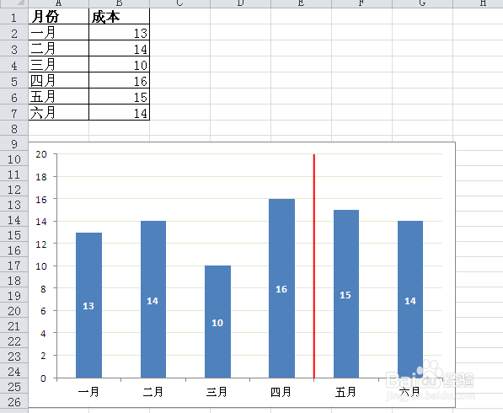Click category axis label 二月
The width and height of the screenshot is (503, 413).
point(153,392)
